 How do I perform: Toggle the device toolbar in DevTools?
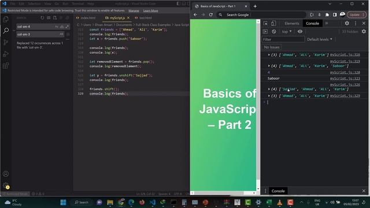click(x=273, y=23)
